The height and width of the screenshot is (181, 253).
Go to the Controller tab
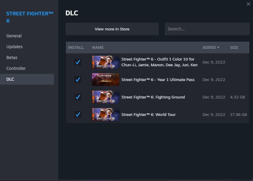click(16, 68)
